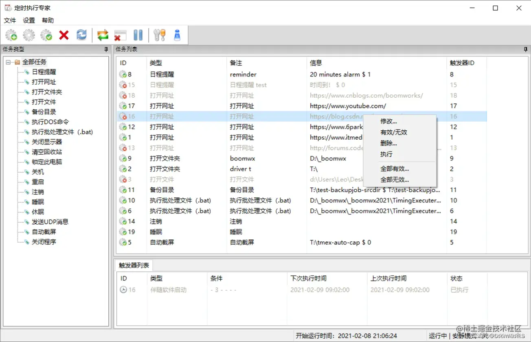Image resolution: width=531 pixels, height=342 pixels.
Task: Click the 'T:\tmex-auto-cap $ 0' cell
Action: point(340,243)
